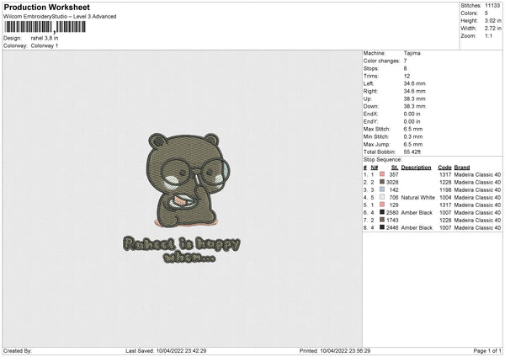The image size is (505, 357).
Task: Click the 'St.' column header
Action: (x=395, y=168)
